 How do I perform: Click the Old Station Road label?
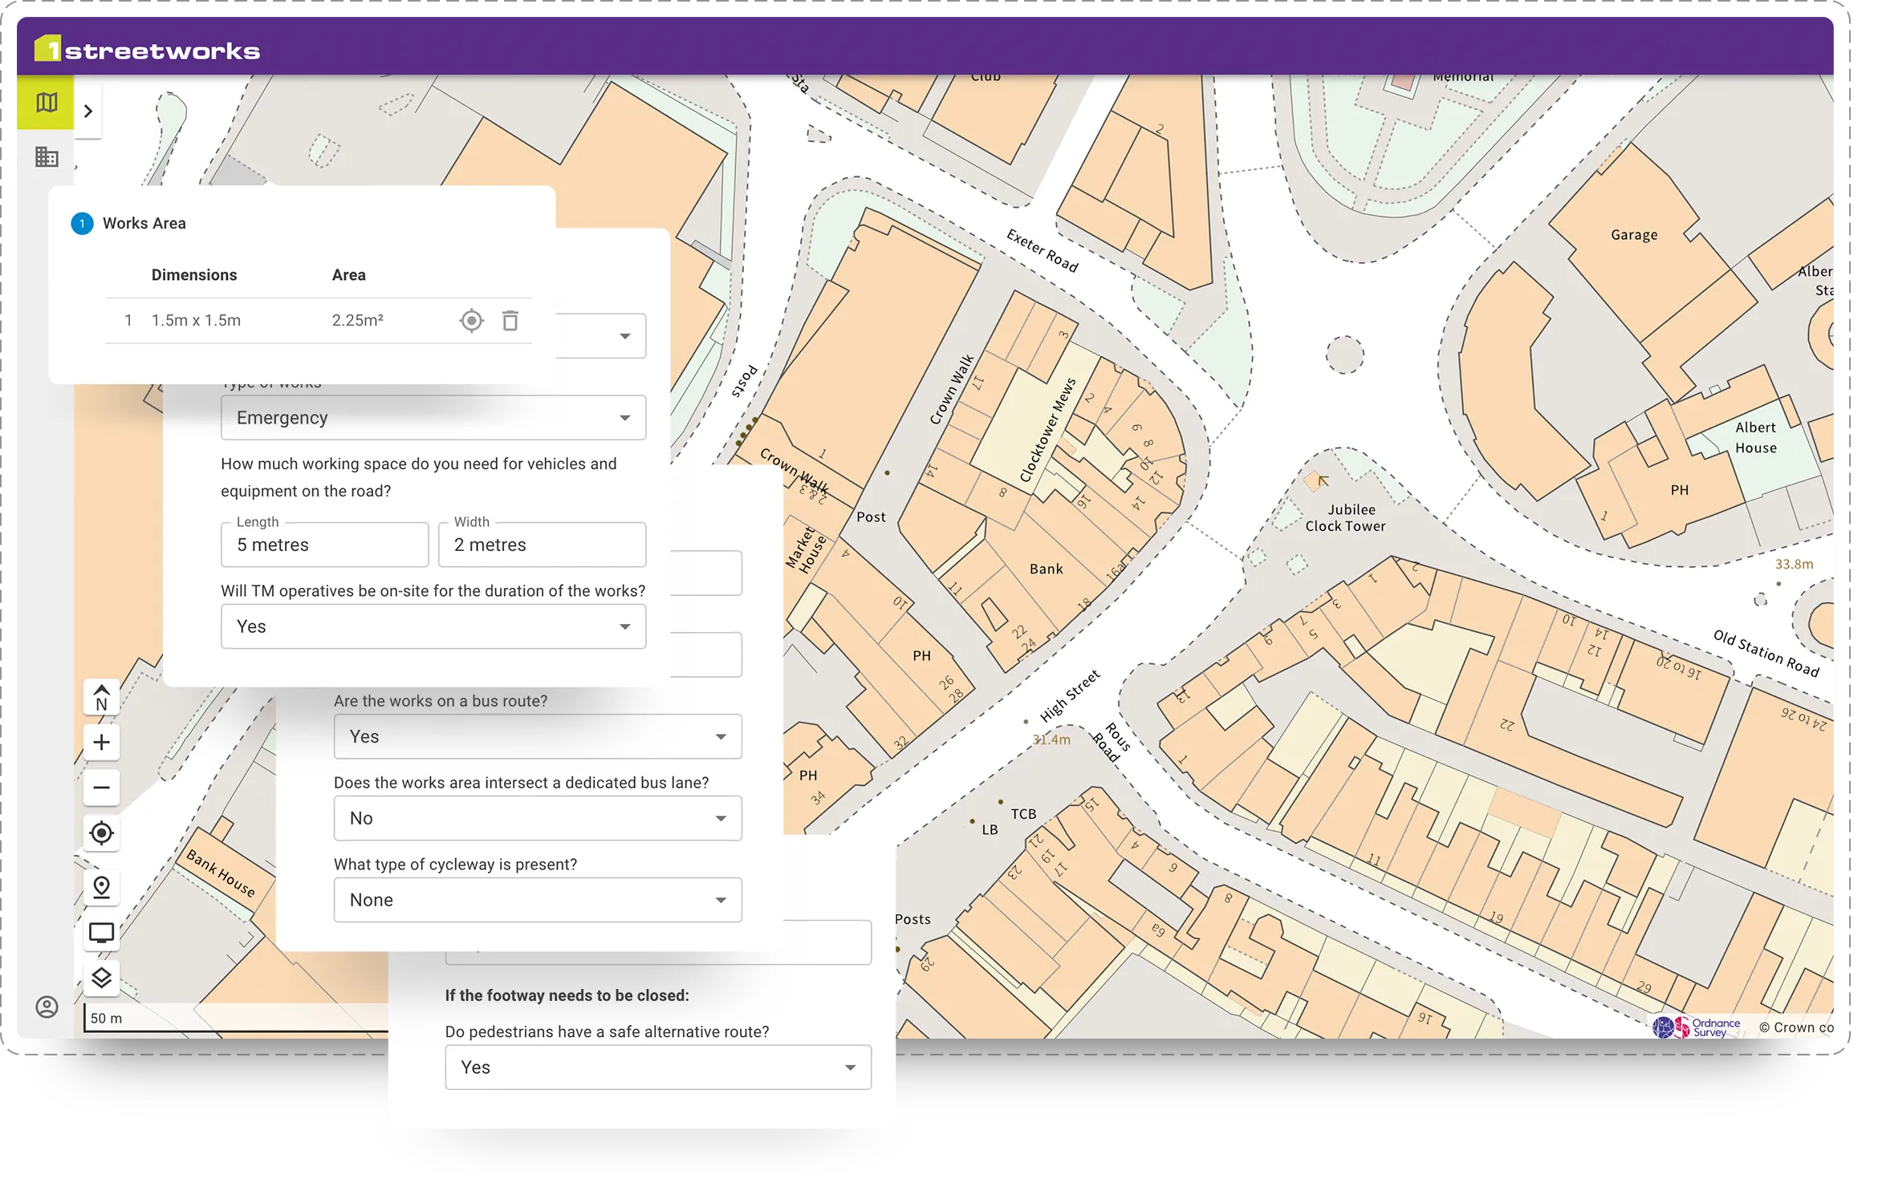[x=1766, y=653]
